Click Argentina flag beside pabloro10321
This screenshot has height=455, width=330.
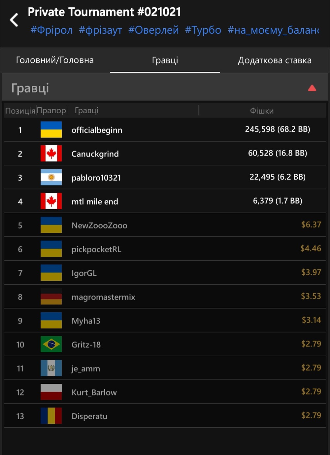point(51,177)
